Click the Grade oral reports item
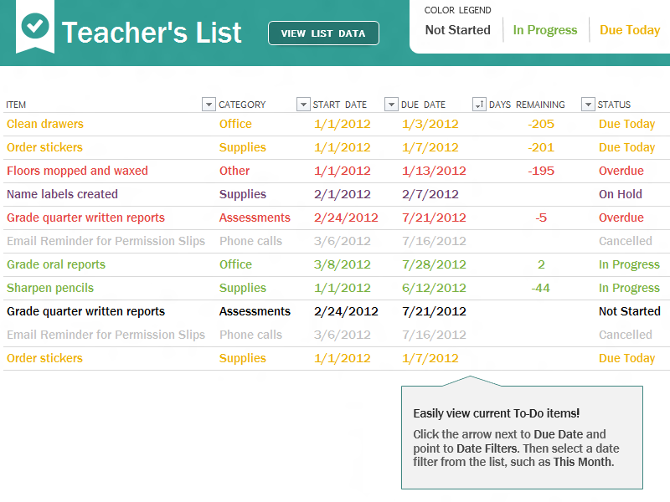 pos(56,264)
